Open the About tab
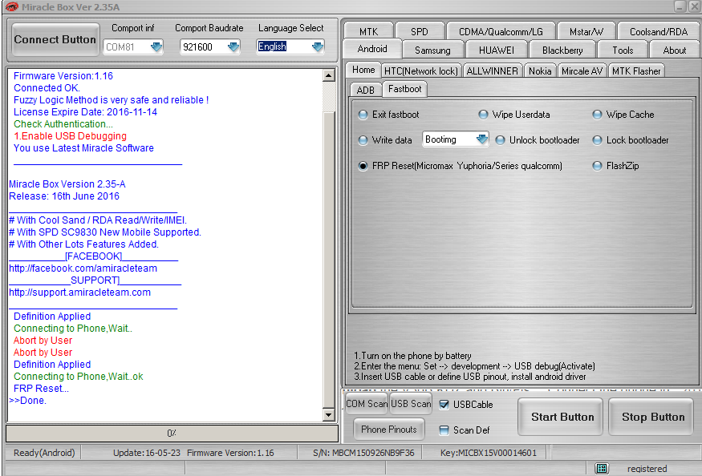 [674, 50]
